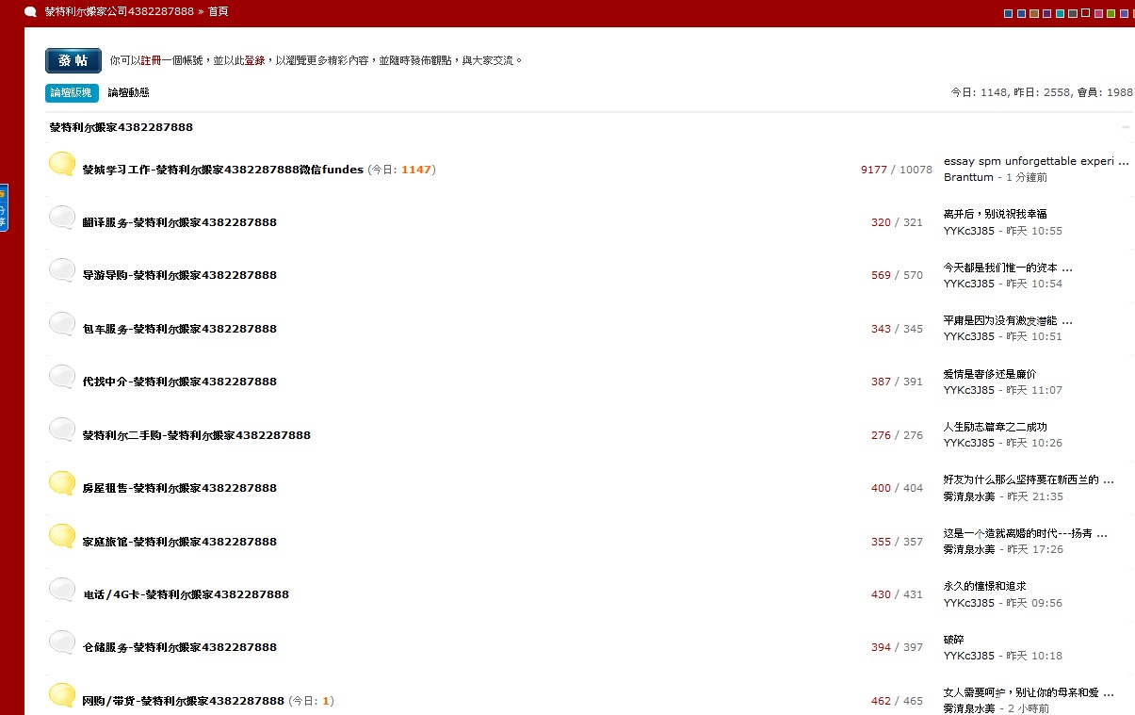The width and height of the screenshot is (1135, 715).
Task: Open last post 破碎
Action: point(953,640)
